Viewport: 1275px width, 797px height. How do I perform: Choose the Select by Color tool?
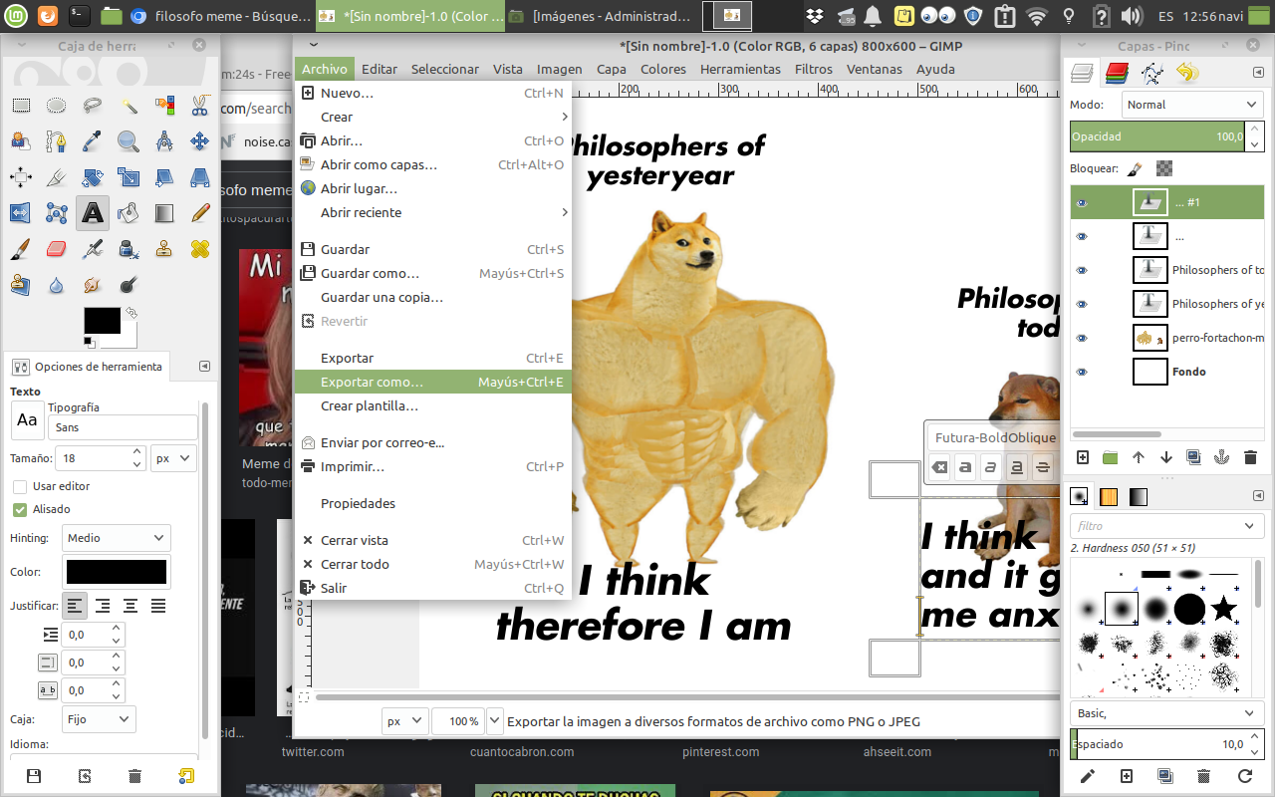click(164, 106)
